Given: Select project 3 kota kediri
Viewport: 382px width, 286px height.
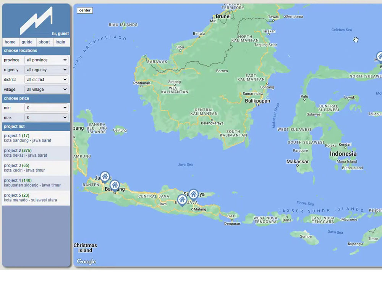Looking at the screenshot, I should point(36,168).
